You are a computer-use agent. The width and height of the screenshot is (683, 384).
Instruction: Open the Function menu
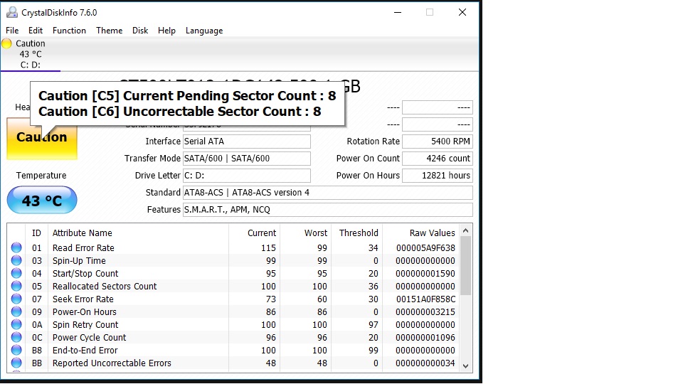(69, 31)
